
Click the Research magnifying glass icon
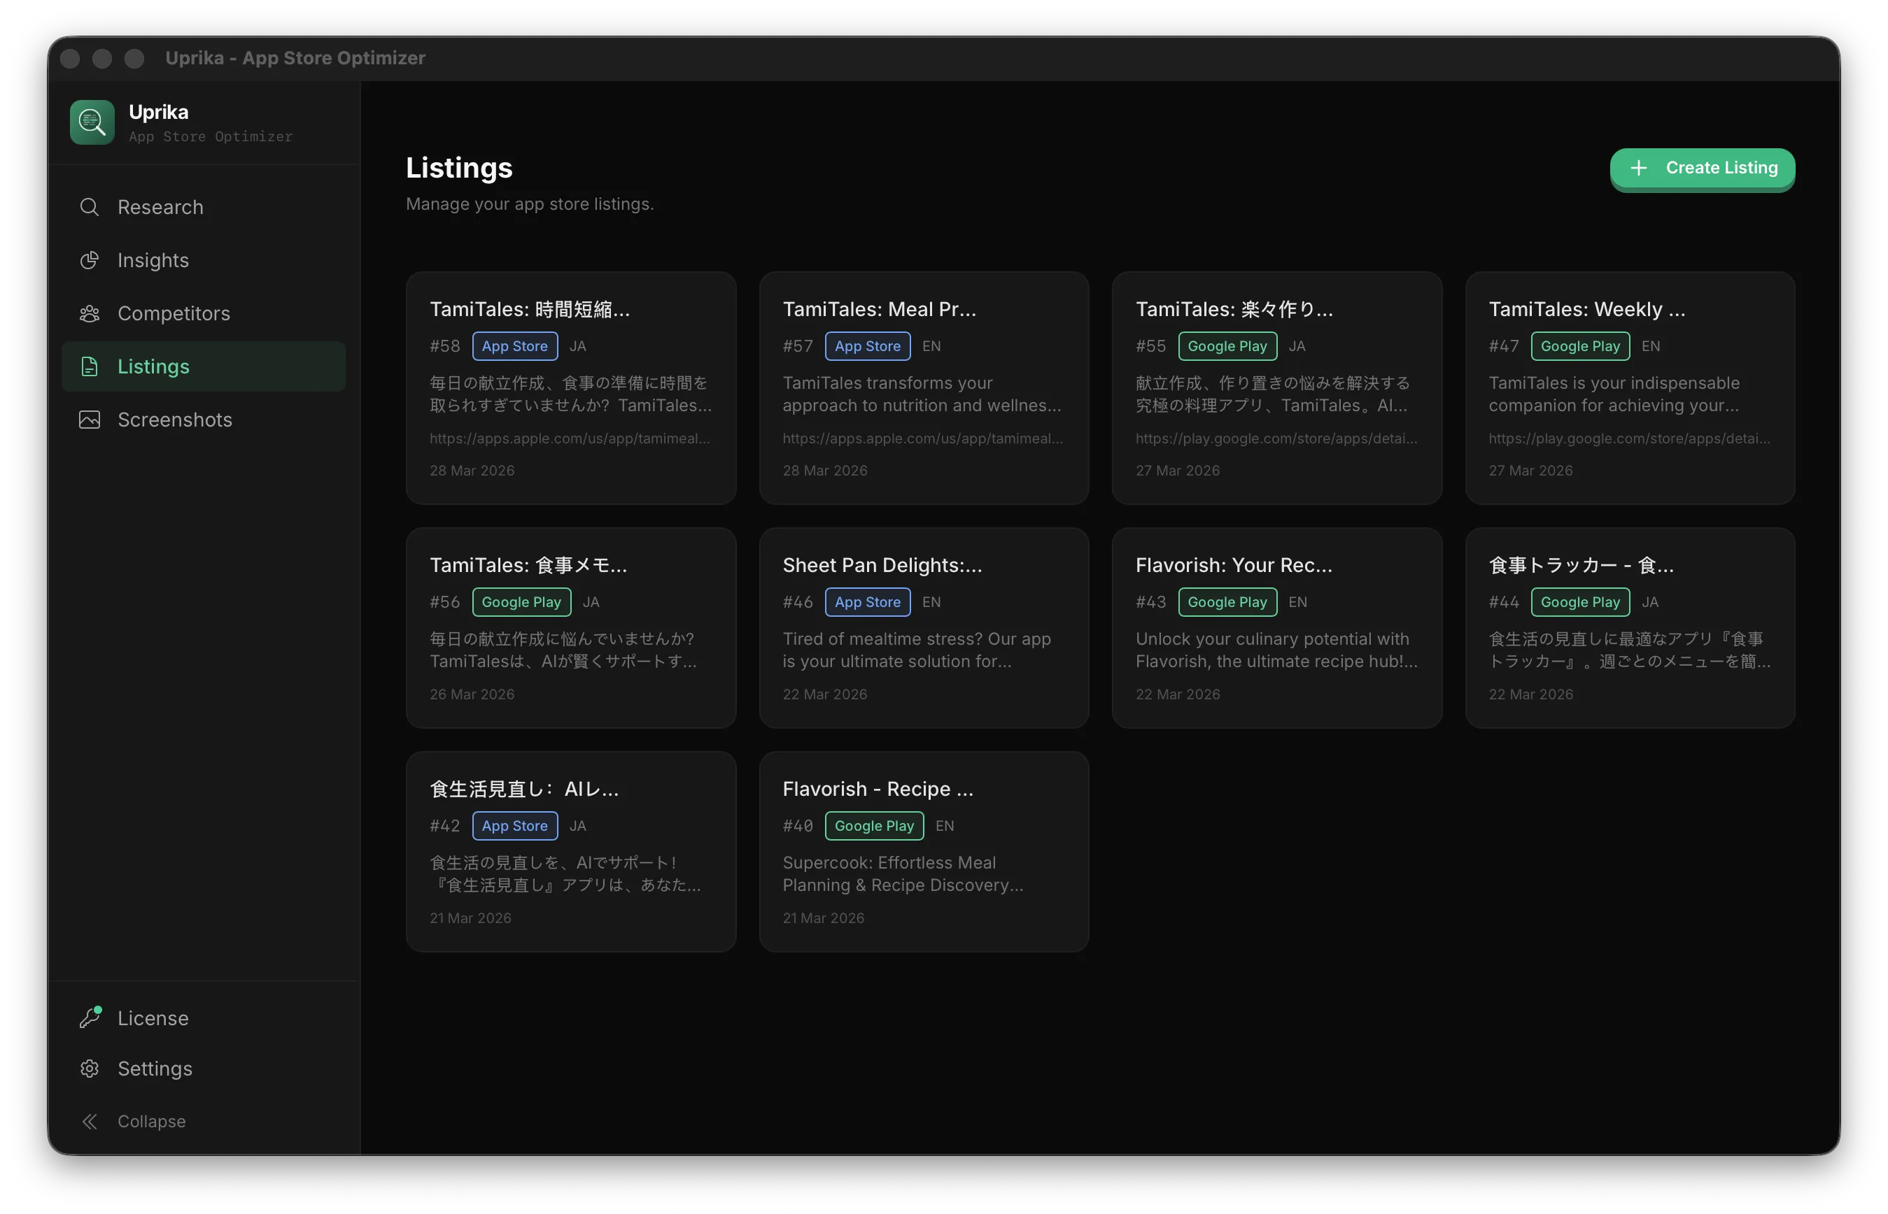(x=89, y=207)
